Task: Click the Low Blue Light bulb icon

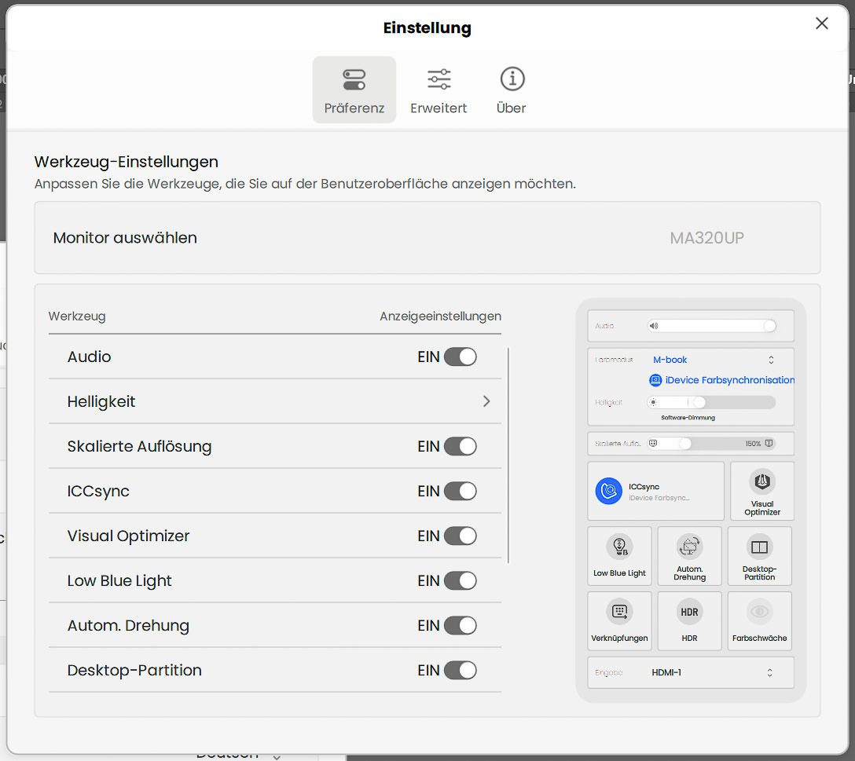Action: pyautogui.click(x=619, y=547)
